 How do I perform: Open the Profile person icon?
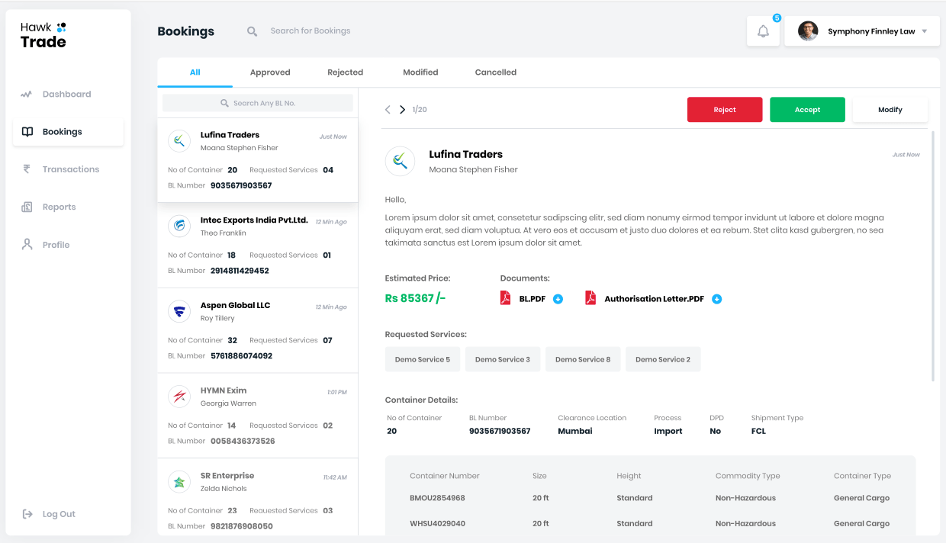pos(27,245)
